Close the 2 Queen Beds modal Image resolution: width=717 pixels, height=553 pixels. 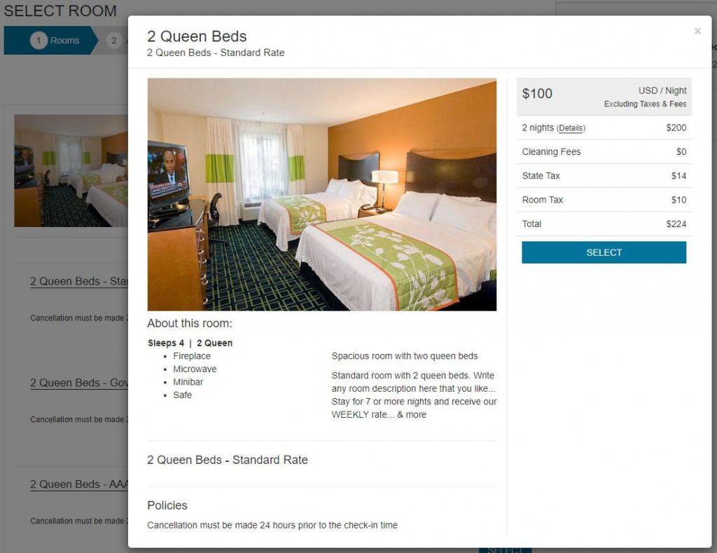tap(697, 31)
